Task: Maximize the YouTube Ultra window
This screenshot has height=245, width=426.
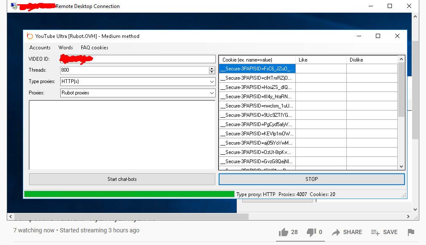Action: pos(378,36)
